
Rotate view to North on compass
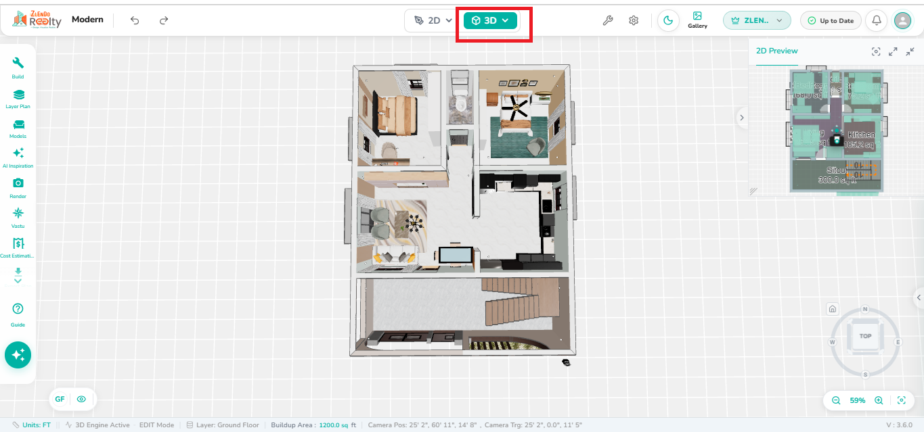click(x=865, y=309)
